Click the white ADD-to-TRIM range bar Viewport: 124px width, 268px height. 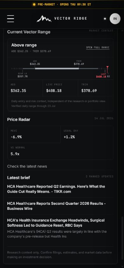point(57,69)
